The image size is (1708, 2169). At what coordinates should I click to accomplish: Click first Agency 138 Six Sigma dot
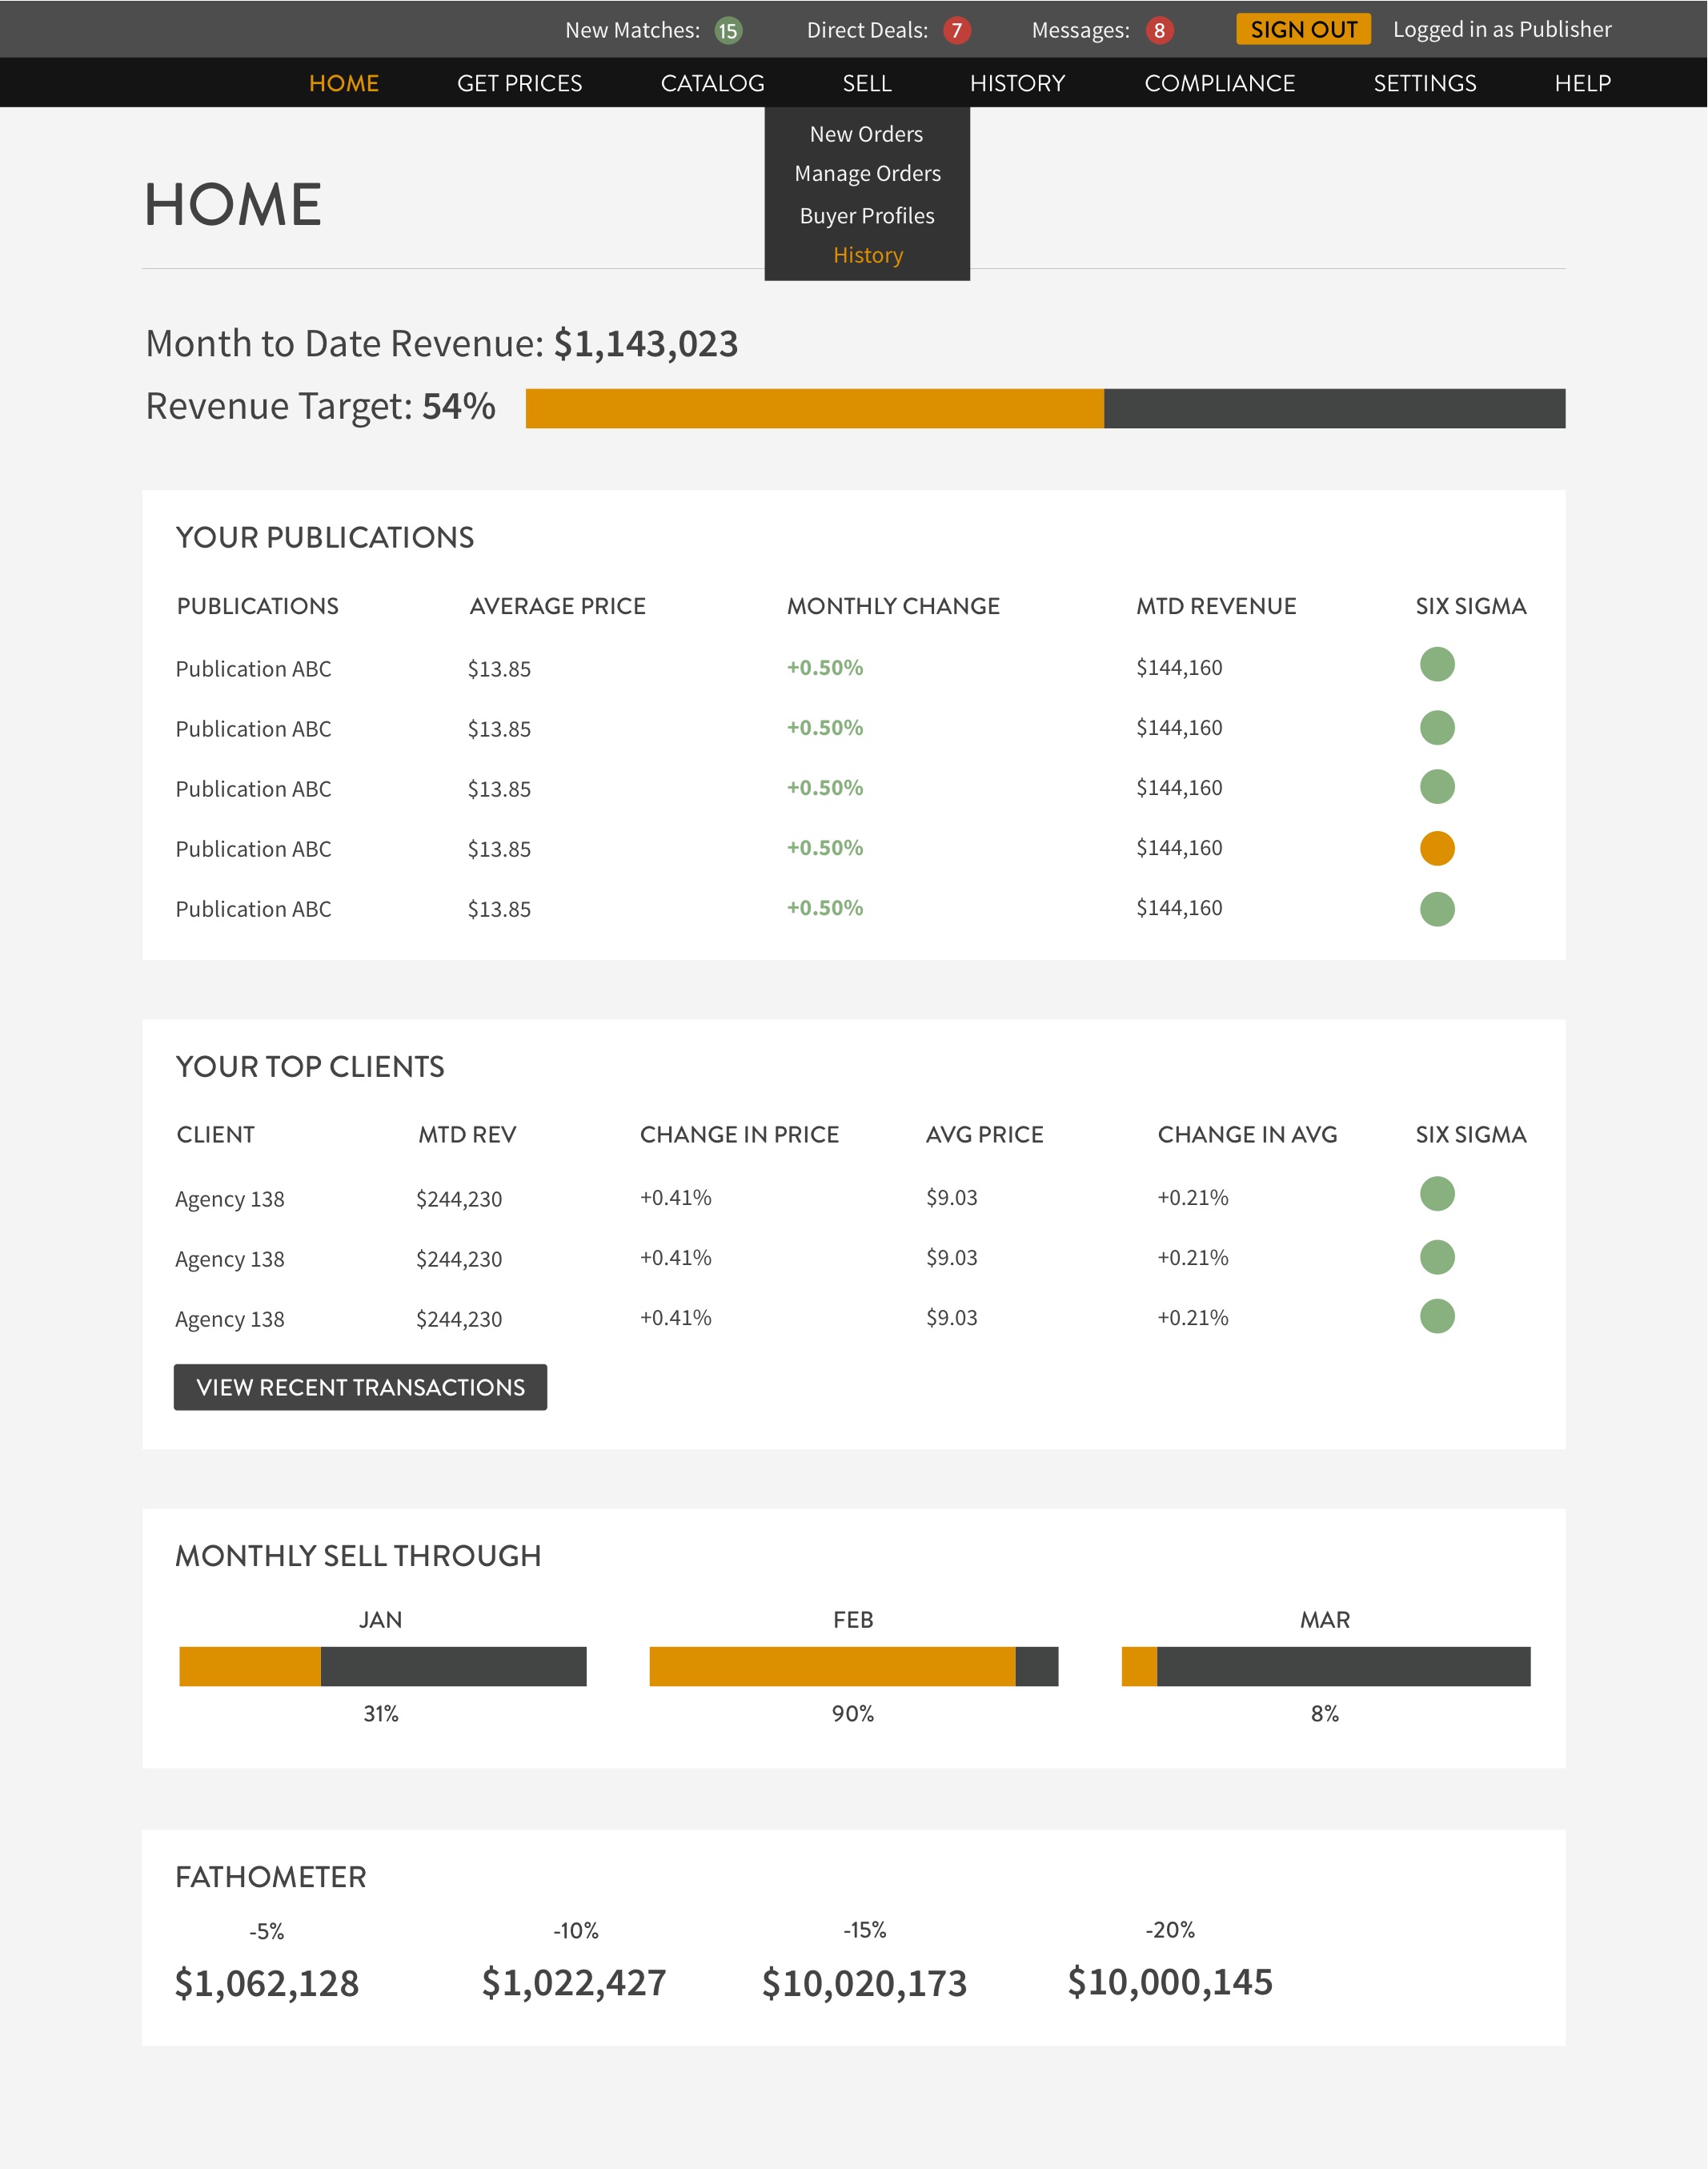pos(1436,1194)
